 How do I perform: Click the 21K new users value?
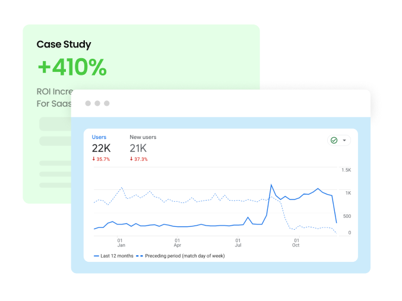coord(138,148)
